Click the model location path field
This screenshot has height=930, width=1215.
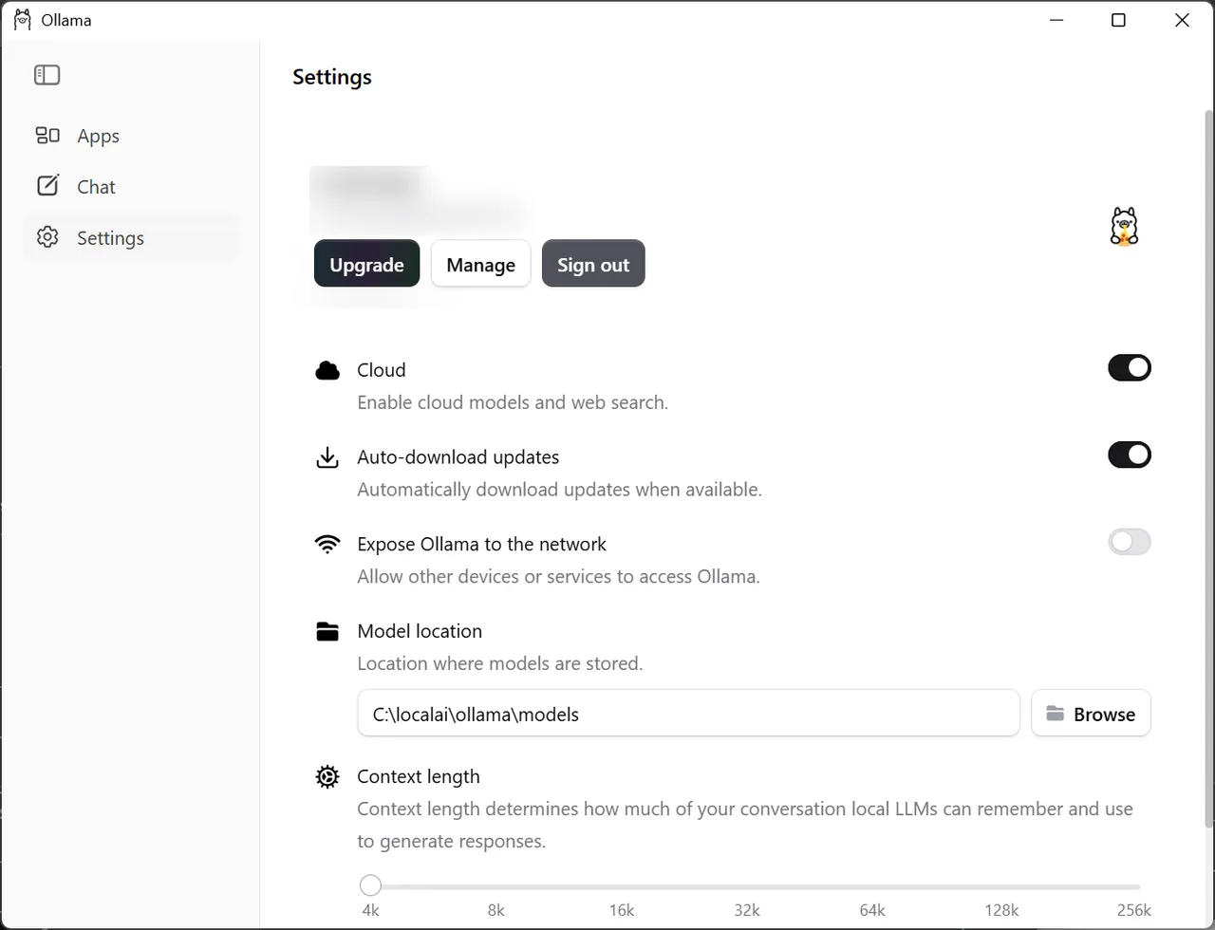[x=688, y=714]
